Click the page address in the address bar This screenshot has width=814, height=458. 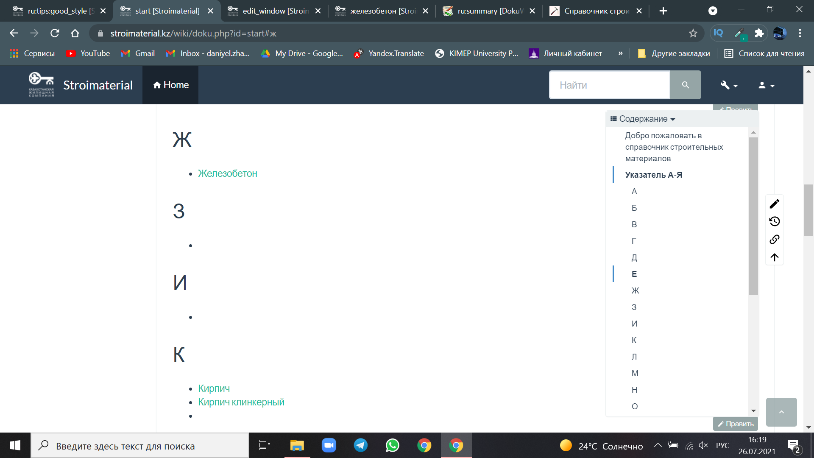(193, 33)
